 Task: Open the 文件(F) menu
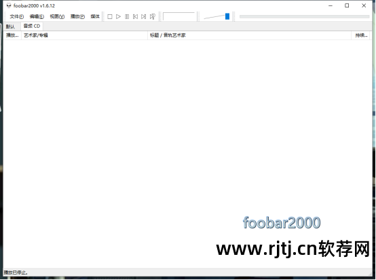(17, 16)
